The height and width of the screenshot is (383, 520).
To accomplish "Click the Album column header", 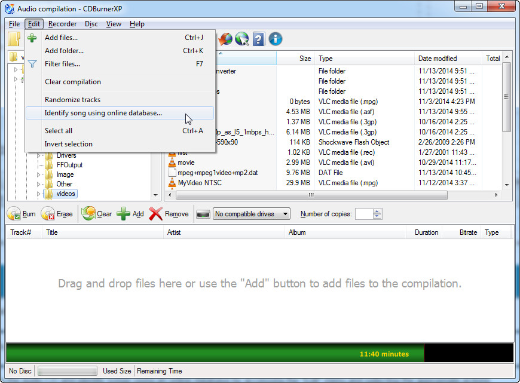I will [345, 232].
